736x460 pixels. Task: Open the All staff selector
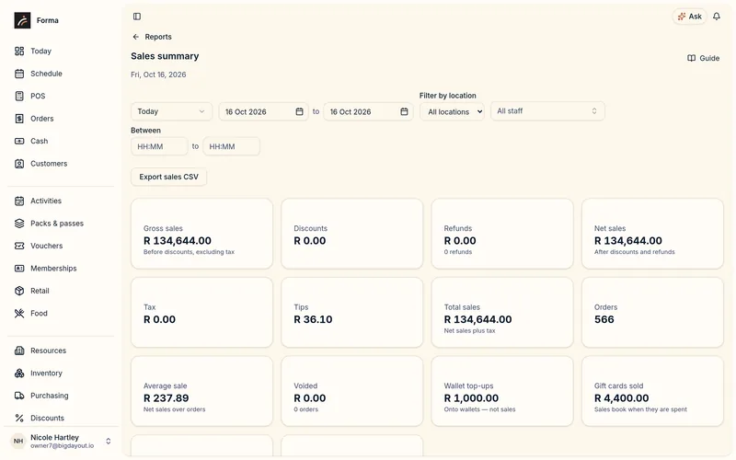(x=547, y=111)
